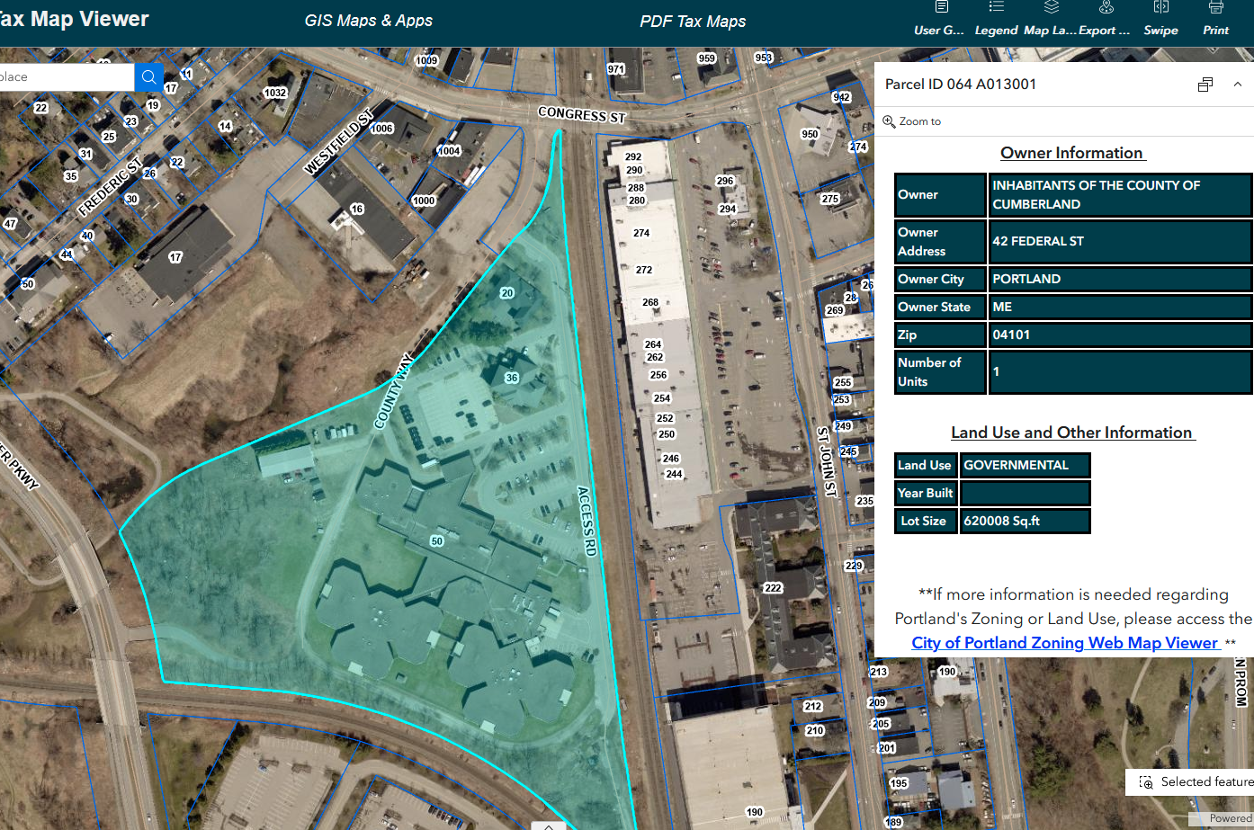Open the Print tool
The height and width of the screenshot is (830, 1254).
(1215, 19)
